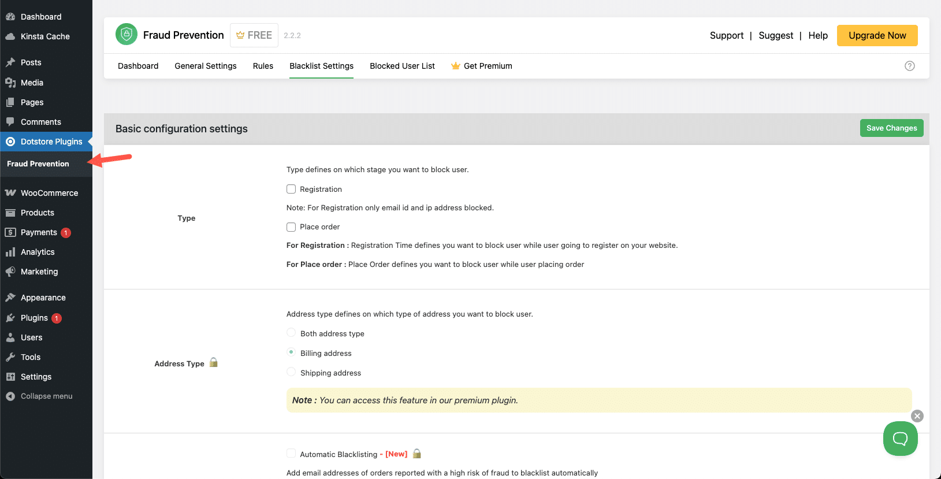Go to the Rules tab
941x479 pixels.
(263, 66)
